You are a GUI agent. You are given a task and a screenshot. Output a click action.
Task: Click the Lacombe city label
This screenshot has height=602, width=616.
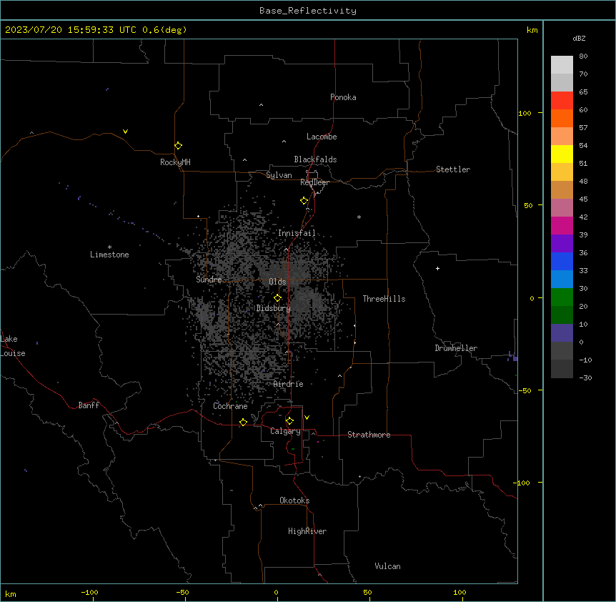pyautogui.click(x=322, y=137)
